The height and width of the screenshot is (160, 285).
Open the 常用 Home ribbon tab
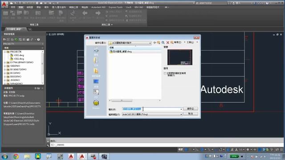[x=13, y=7]
